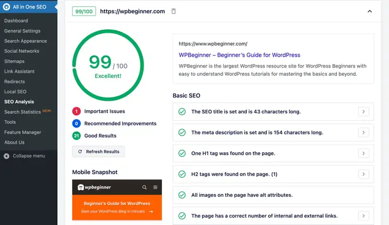Expand the H2 tags row chevron

363,174
